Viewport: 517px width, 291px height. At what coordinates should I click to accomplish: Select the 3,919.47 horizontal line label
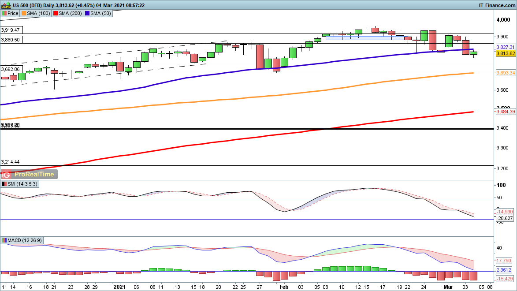(11, 30)
